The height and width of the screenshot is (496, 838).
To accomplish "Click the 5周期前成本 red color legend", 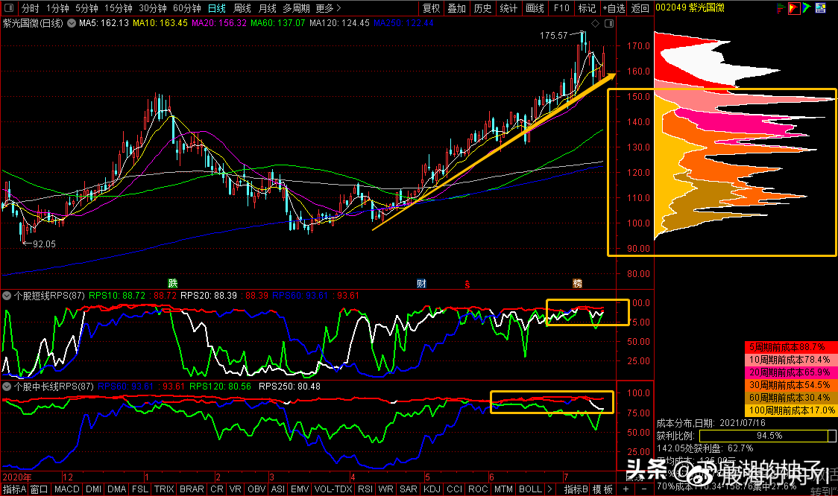I will (x=792, y=347).
